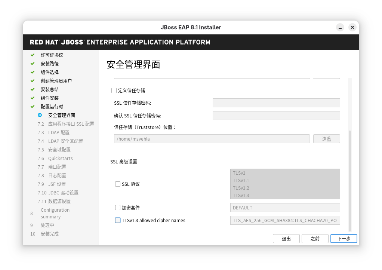Image resolution: width=382 pixels, height=270 pixels.
Task: Click the truststore path field /home/msvehla
Action: [x=212, y=139]
